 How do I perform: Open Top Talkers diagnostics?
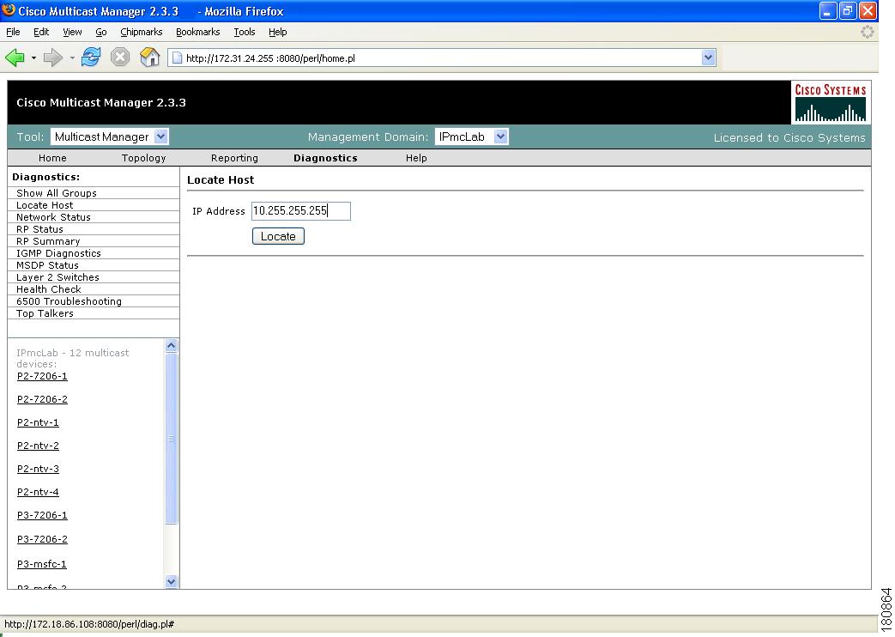(x=94, y=313)
